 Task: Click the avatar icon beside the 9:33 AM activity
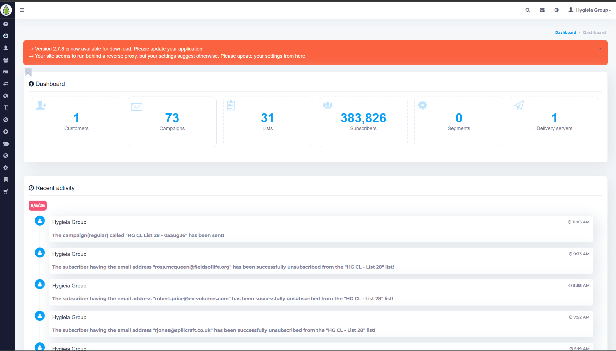[x=40, y=252]
